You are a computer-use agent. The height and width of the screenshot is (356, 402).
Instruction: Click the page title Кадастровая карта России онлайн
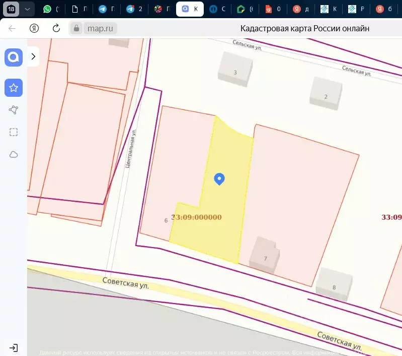point(304,28)
